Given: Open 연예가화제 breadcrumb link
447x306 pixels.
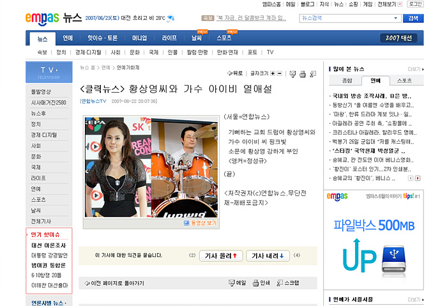Looking at the screenshot, I should pos(128,68).
